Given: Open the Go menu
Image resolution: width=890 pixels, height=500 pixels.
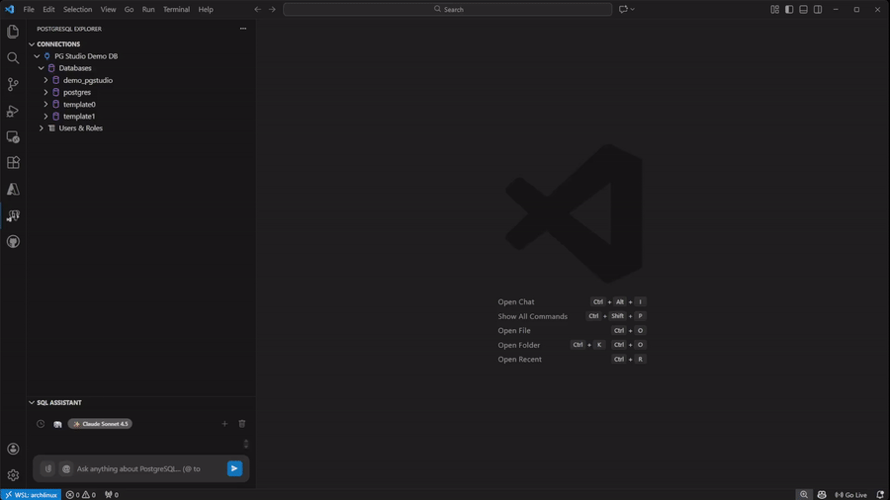Looking at the screenshot, I should pyautogui.click(x=129, y=9).
